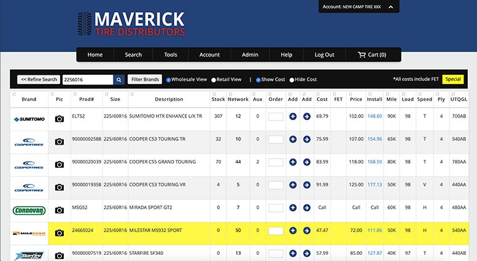The width and height of the screenshot is (477, 261).
Task: Choose the Wholesale View radio button
Action: [169, 80]
